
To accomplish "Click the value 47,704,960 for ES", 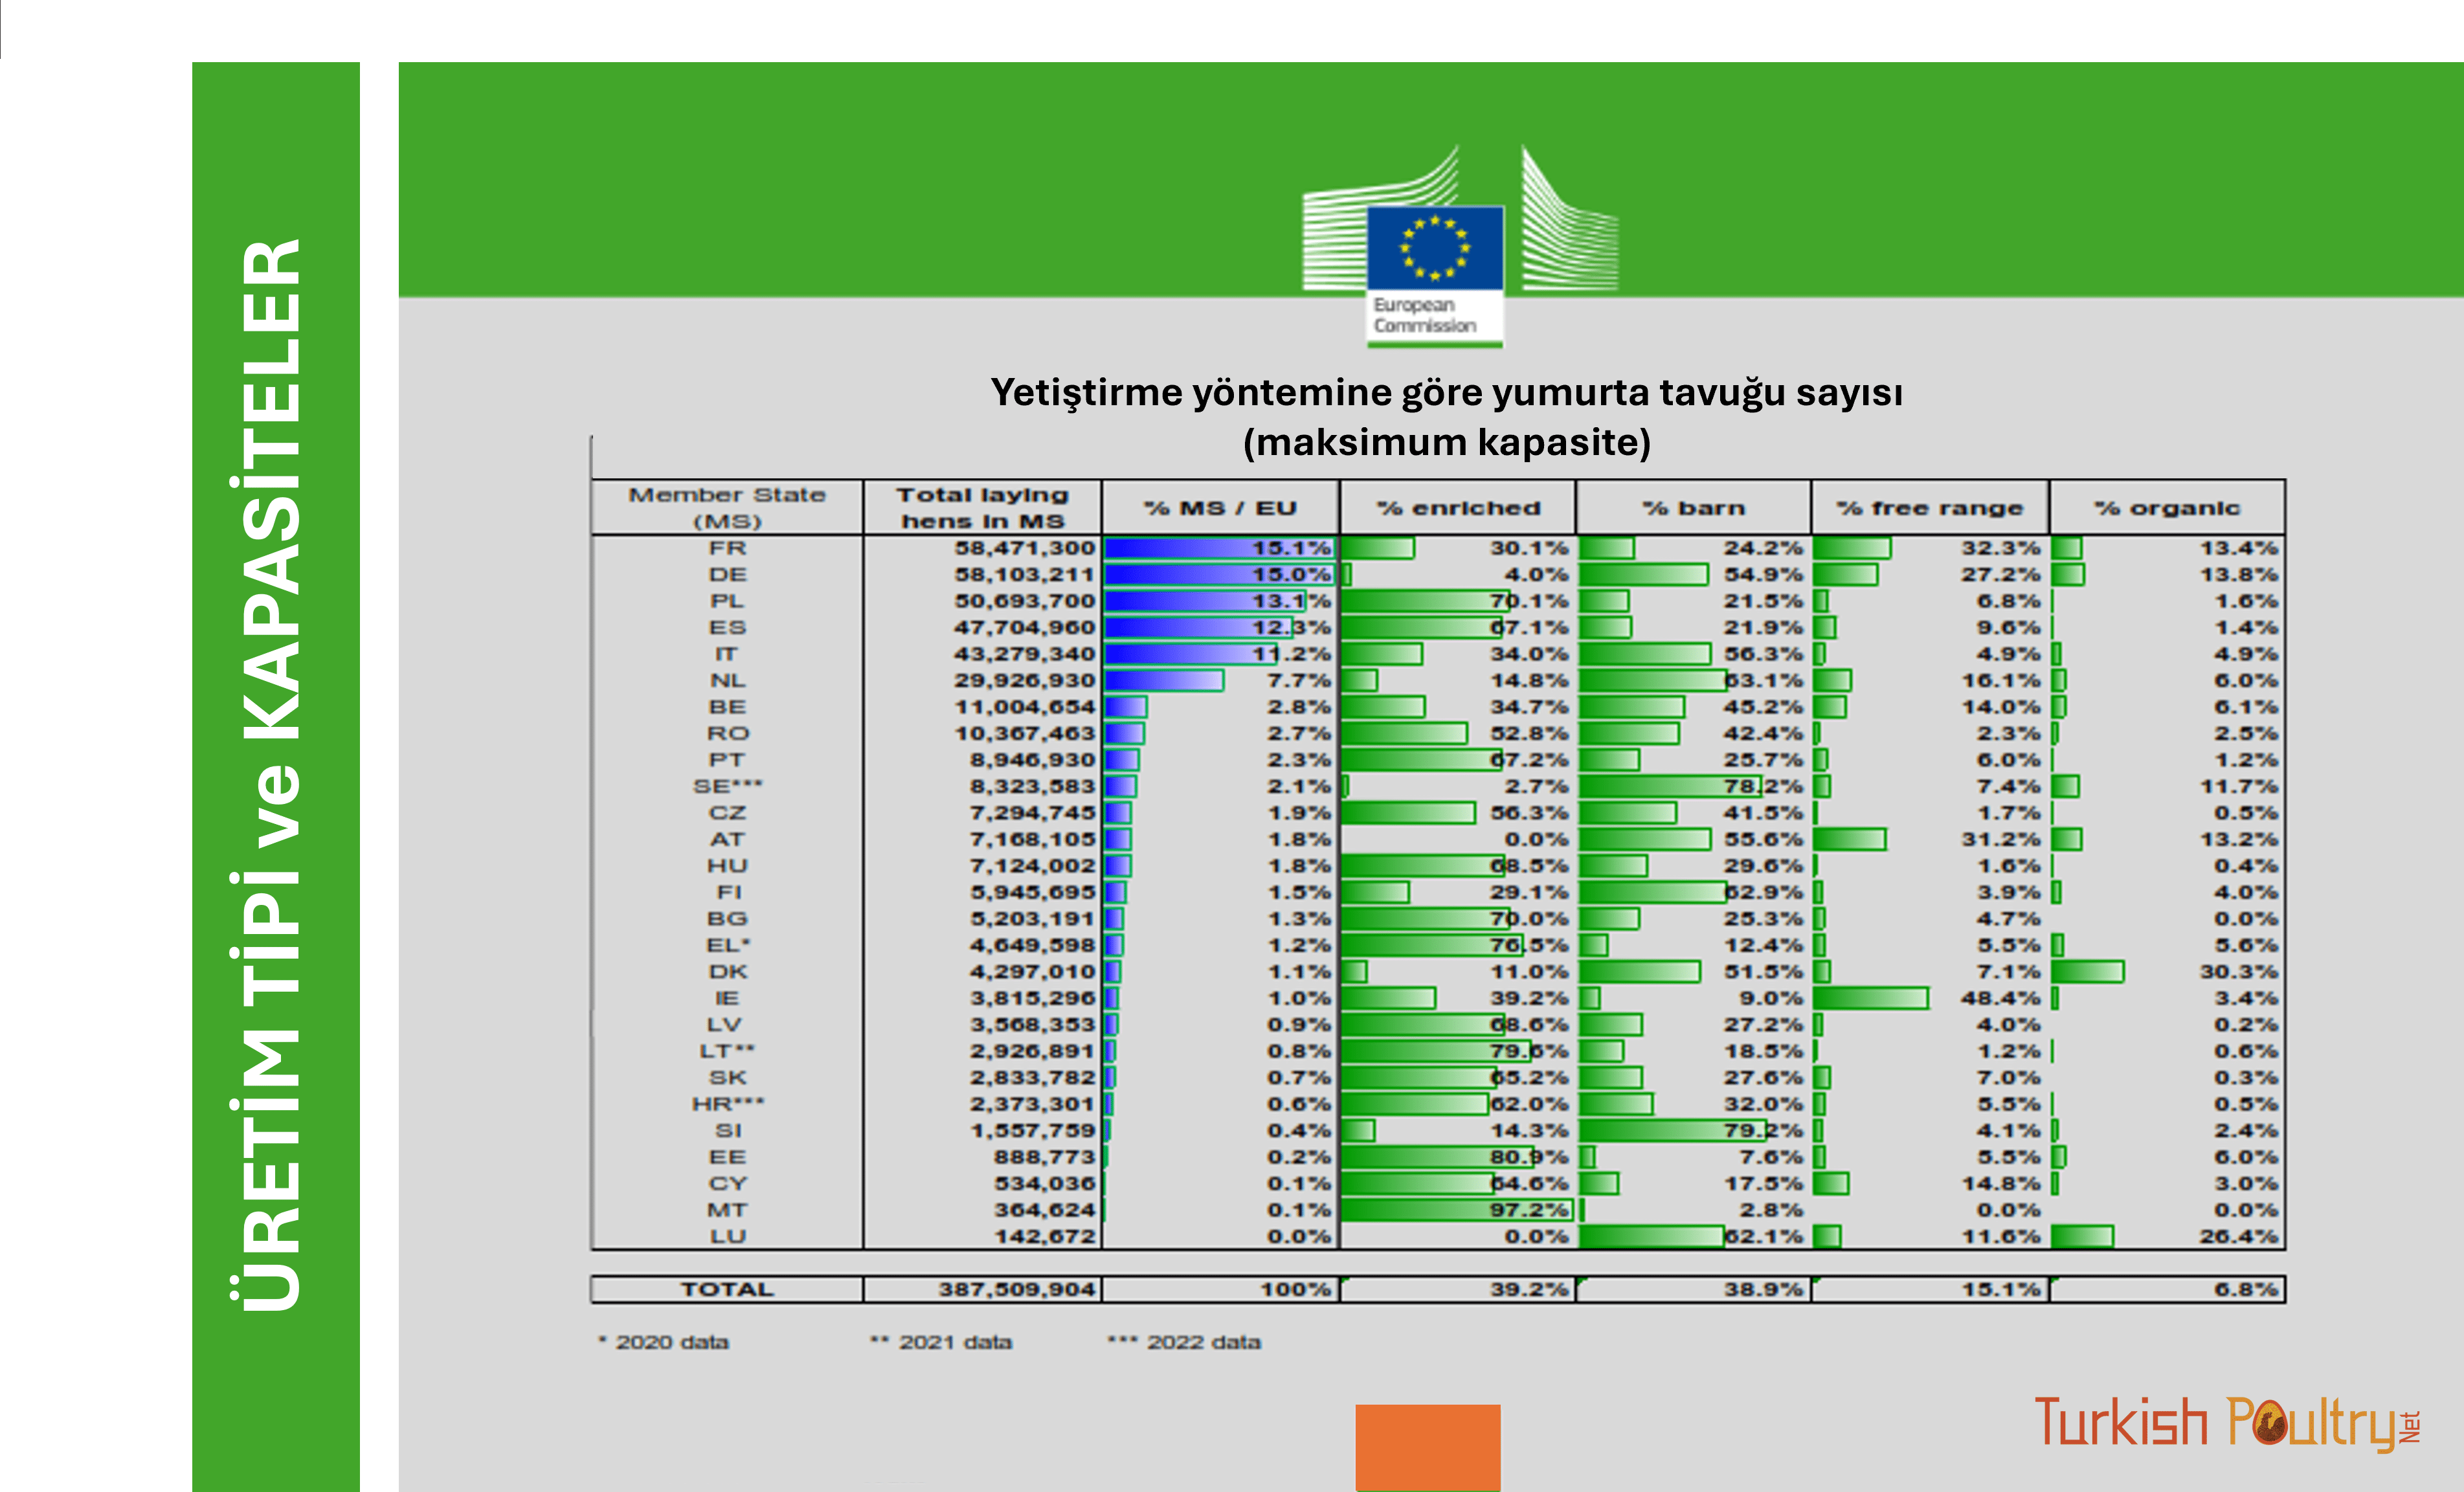I will click(1025, 628).
